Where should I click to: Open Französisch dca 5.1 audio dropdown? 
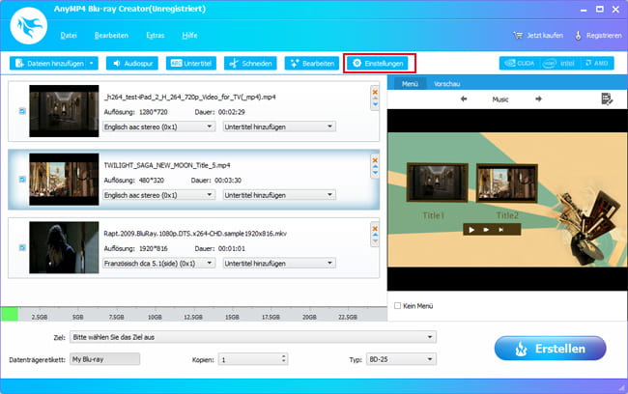pos(159,263)
